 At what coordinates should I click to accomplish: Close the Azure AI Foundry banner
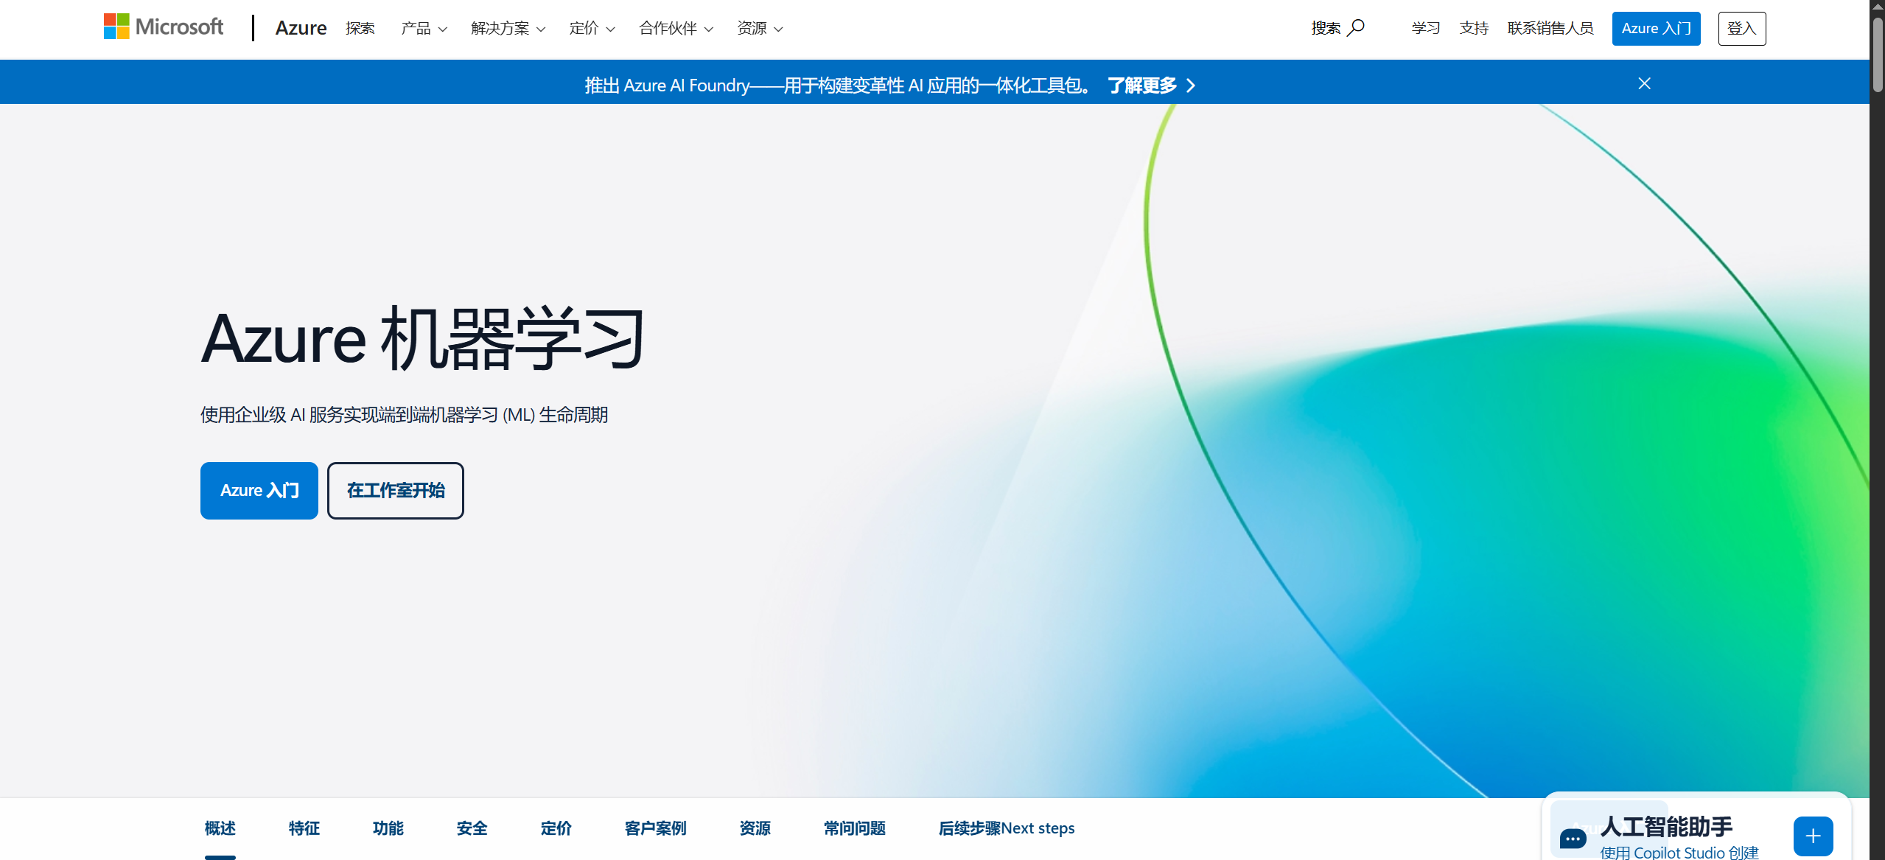tap(1644, 83)
